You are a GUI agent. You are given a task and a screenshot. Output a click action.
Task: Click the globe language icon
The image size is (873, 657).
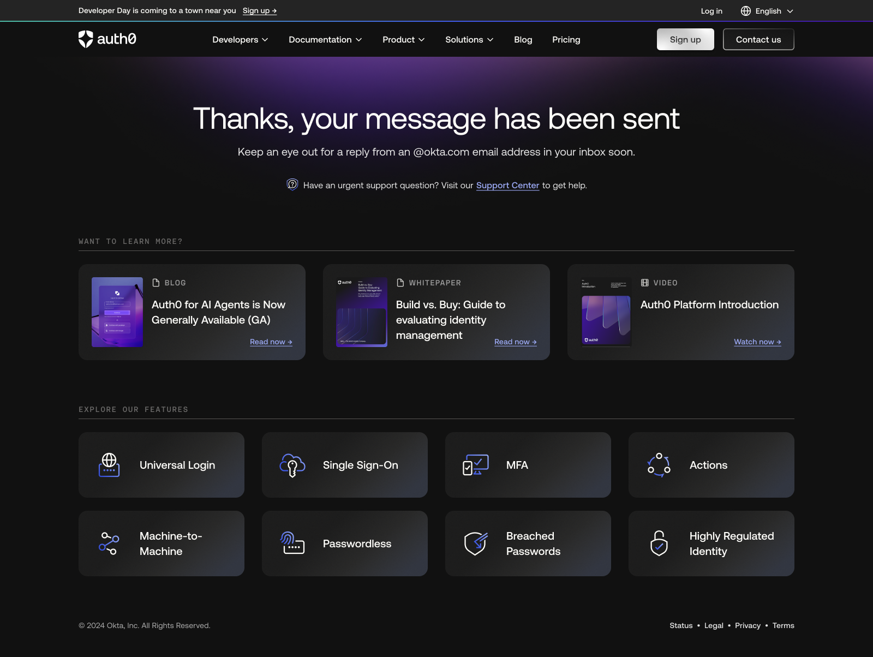(746, 11)
